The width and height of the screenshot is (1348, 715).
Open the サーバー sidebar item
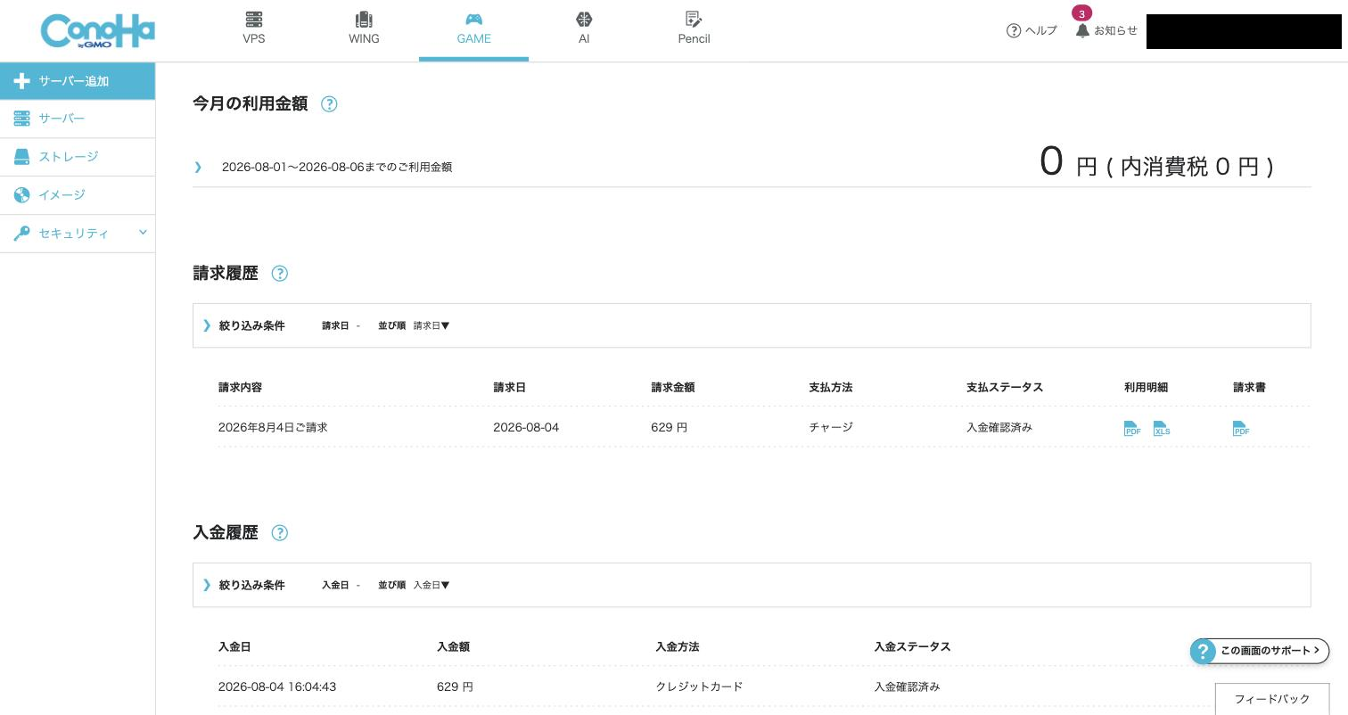point(78,119)
